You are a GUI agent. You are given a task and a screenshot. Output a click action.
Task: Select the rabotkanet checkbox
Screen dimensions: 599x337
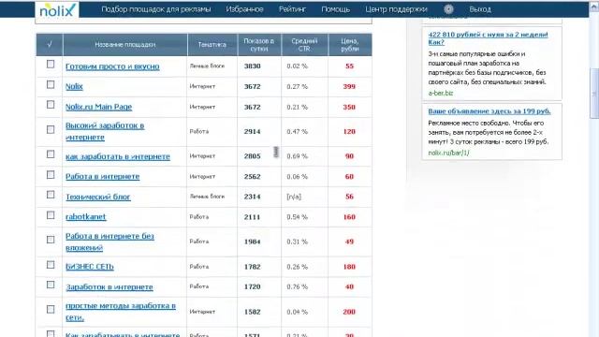click(51, 215)
